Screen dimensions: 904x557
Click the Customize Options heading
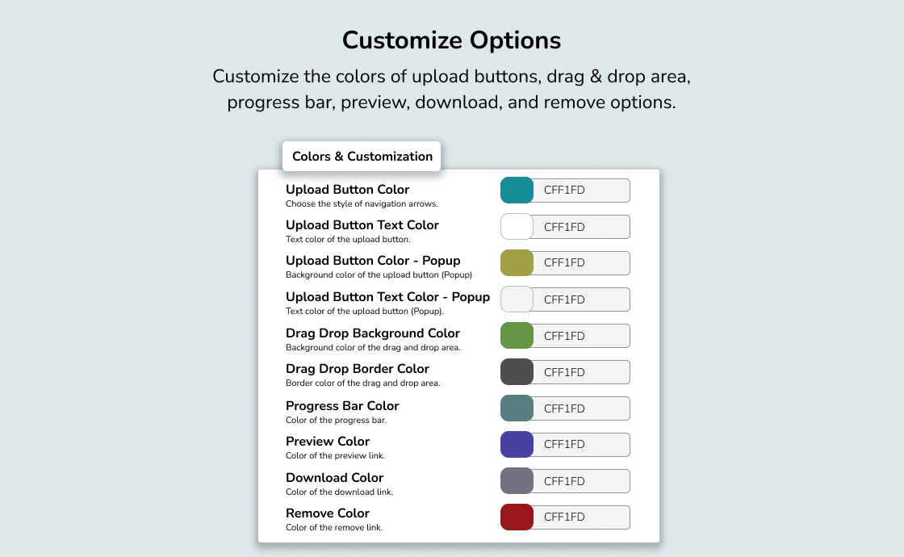(x=451, y=40)
